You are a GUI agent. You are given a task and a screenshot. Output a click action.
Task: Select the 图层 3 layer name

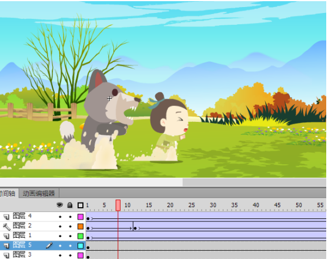pyautogui.click(x=22, y=255)
